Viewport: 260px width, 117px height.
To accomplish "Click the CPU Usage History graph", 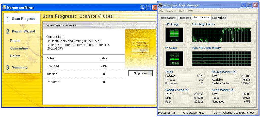I will click(221, 35).
